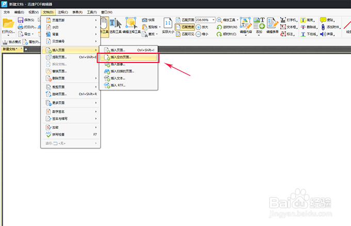This screenshot has width=351, height=226.
Task: Select 插入空白页面 insert blank page
Action: tap(129, 57)
